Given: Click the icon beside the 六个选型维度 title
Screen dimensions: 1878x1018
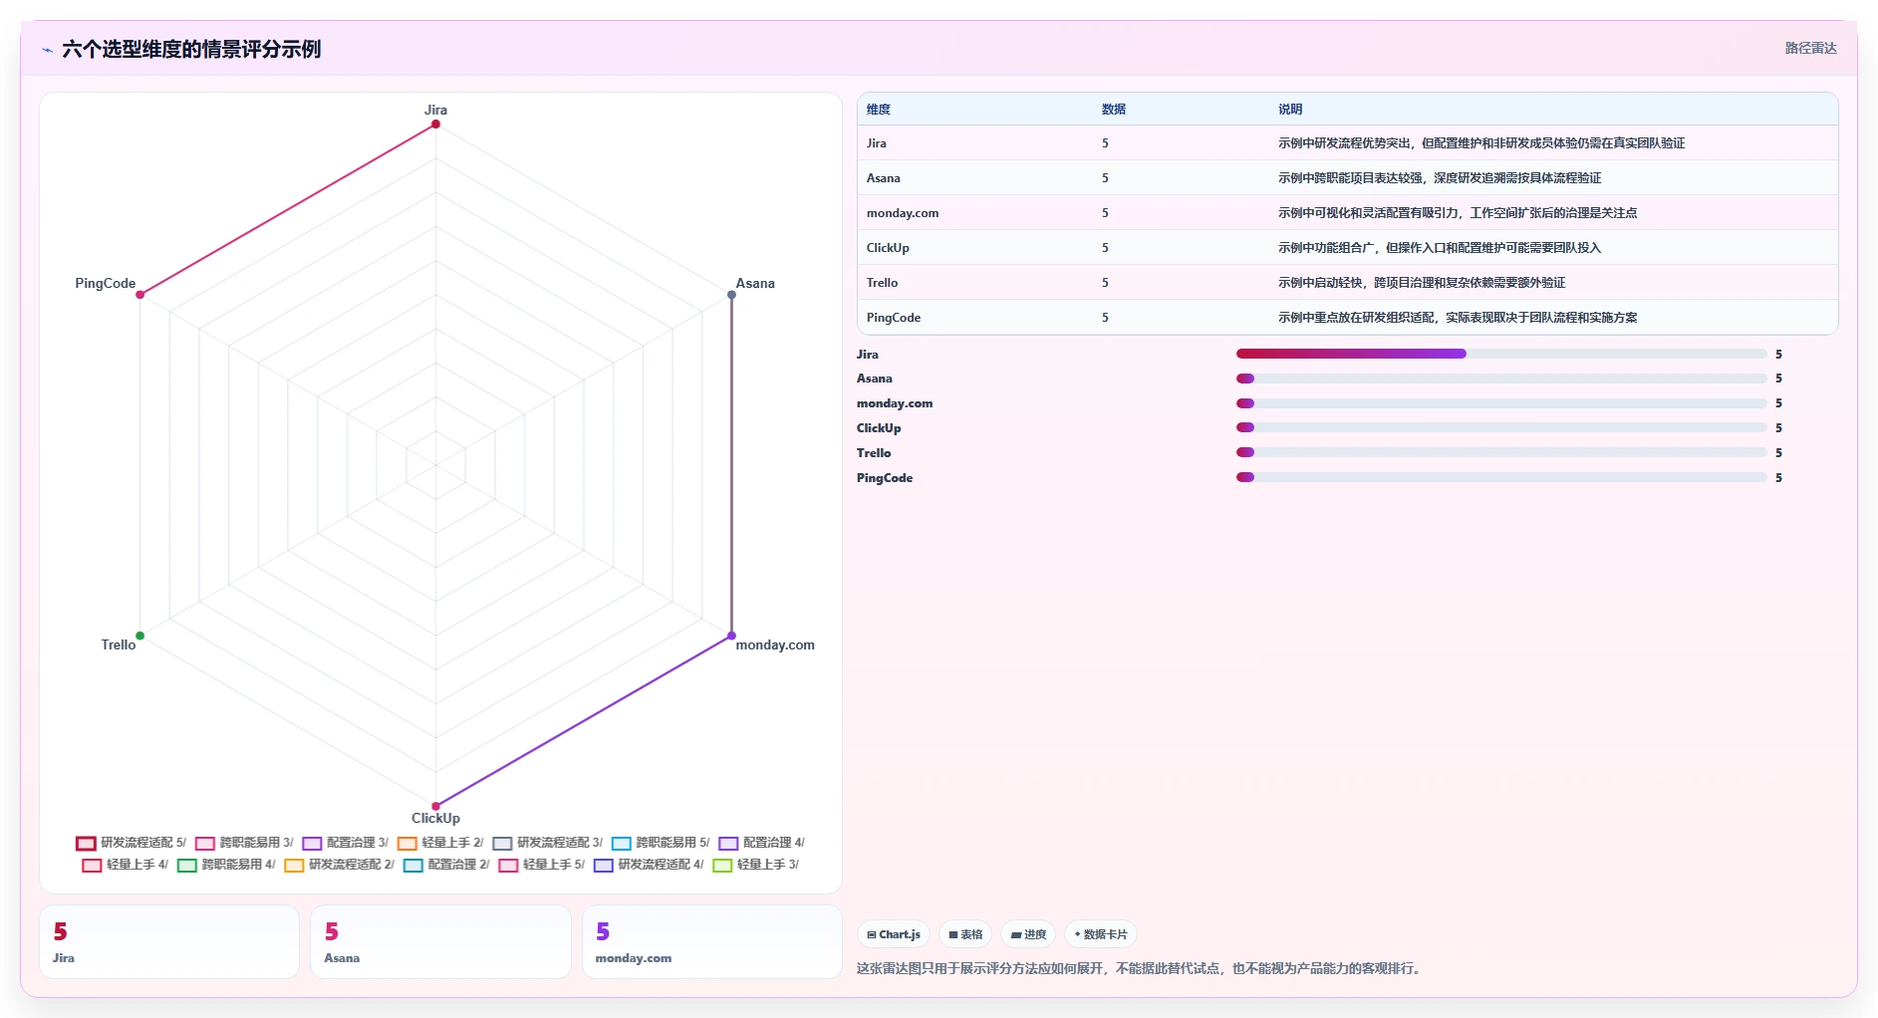Looking at the screenshot, I should 47,50.
